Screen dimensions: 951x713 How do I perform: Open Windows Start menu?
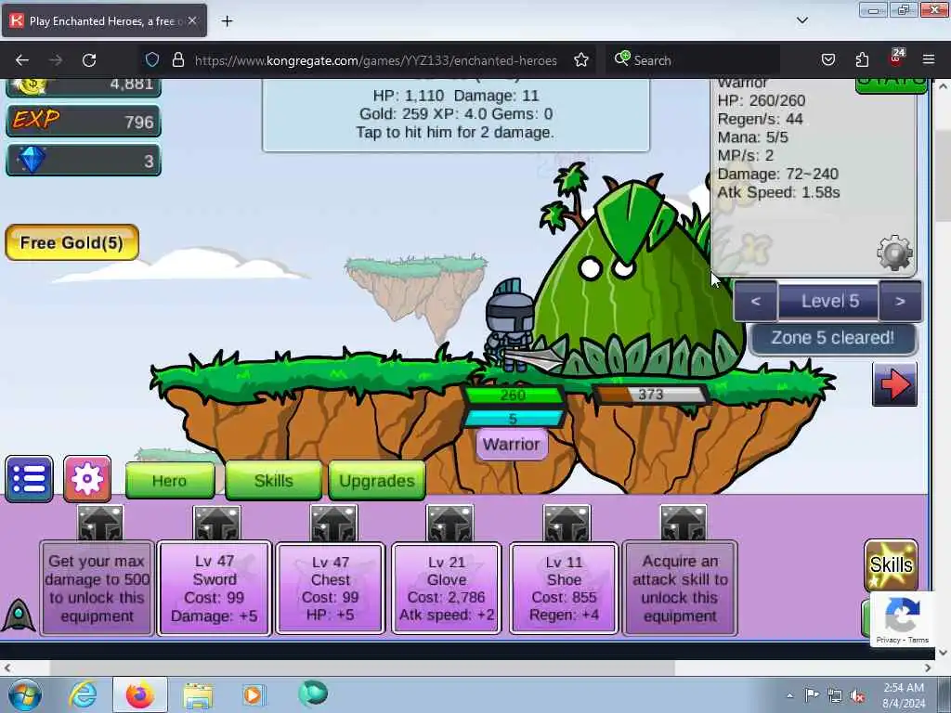click(24, 694)
